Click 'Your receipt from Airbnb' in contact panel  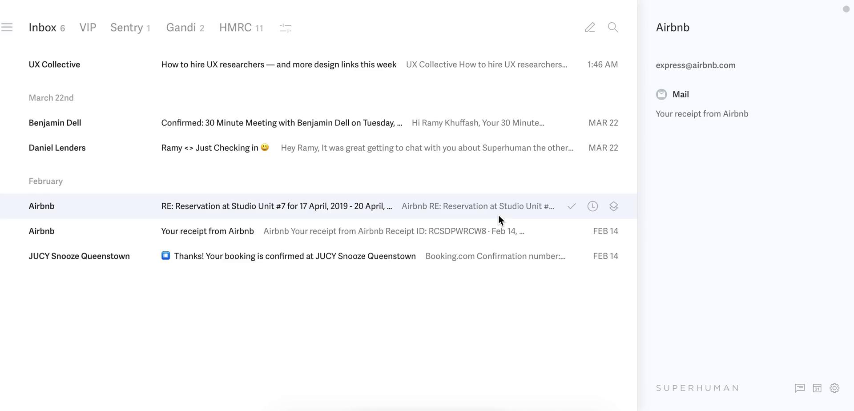click(x=702, y=114)
